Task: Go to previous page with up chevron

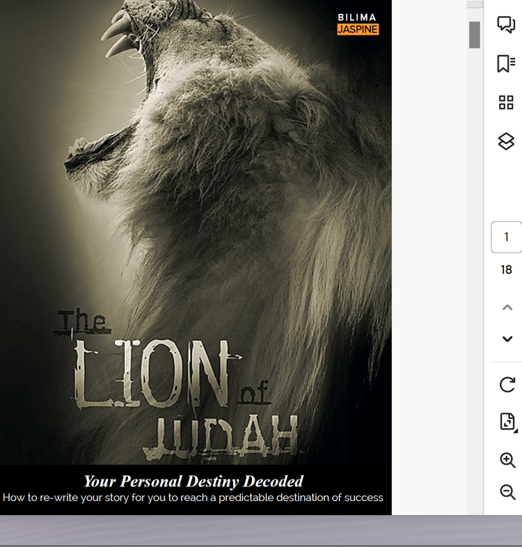Action: coord(507,308)
